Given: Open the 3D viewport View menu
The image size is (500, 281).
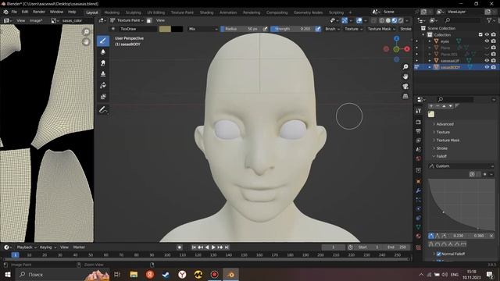Looking at the screenshot, I should point(160,20).
